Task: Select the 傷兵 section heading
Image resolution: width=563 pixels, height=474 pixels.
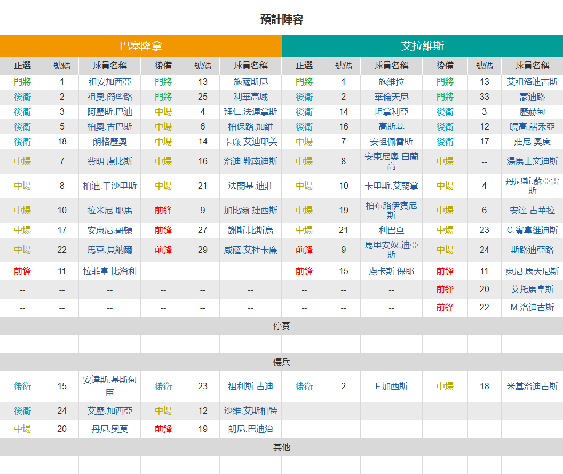Action: (x=282, y=362)
